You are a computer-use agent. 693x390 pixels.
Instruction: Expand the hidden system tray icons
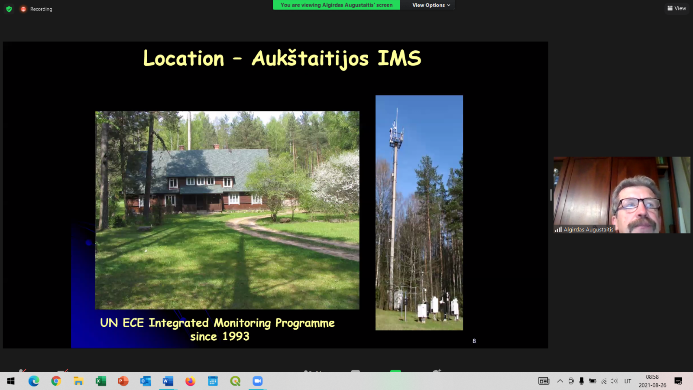coord(560,381)
